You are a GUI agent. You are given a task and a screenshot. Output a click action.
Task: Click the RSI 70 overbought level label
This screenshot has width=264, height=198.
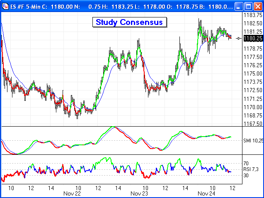click(x=246, y=164)
